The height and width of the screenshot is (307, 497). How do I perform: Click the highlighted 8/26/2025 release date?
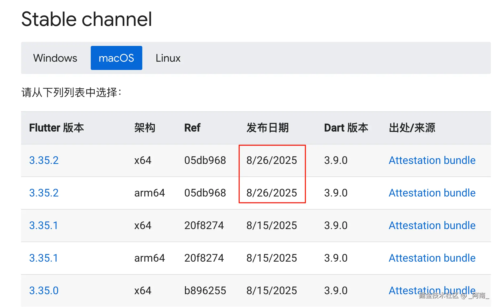pyautogui.click(x=272, y=160)
